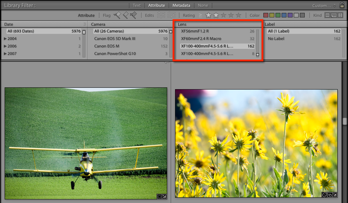This screenshot has height=203, width=348.
Task: Filter by blue color label
Action: click(x=284, y=15)
